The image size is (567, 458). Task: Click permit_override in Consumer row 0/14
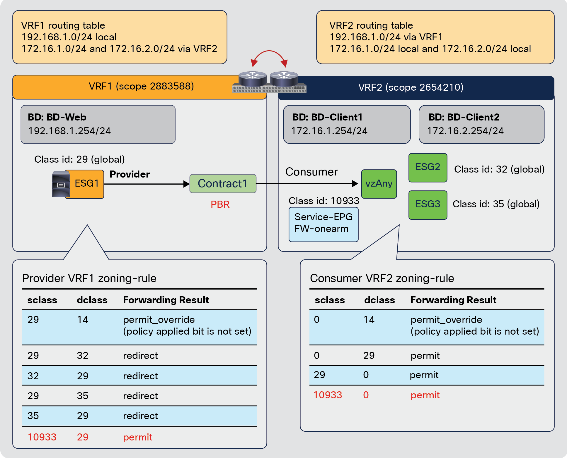point(446,320)
